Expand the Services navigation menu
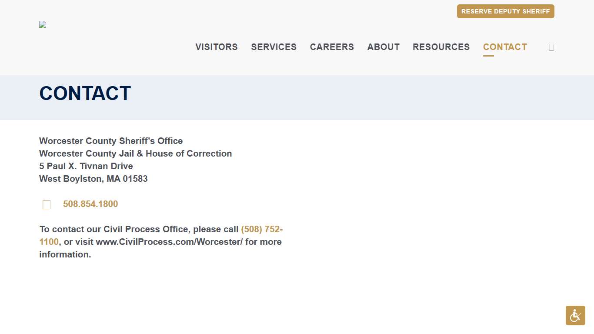The height and width of the screenshot is (334, 594). tap(274, 47)
